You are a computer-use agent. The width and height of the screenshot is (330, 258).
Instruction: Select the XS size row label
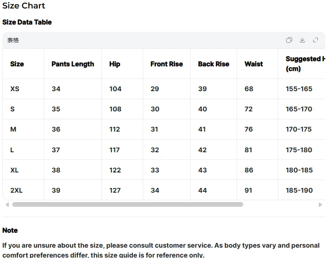point(15,89)
